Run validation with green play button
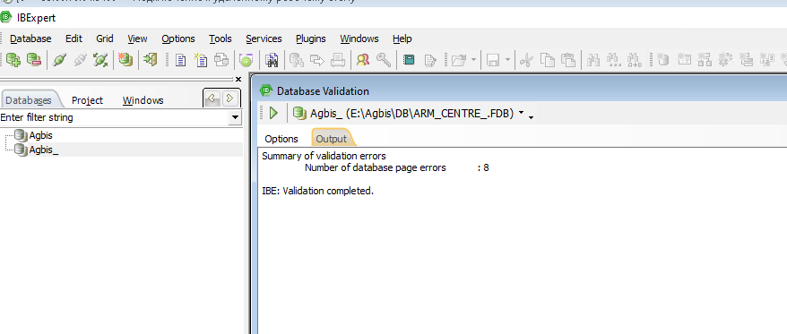787x334 pixels. (273, 113)
